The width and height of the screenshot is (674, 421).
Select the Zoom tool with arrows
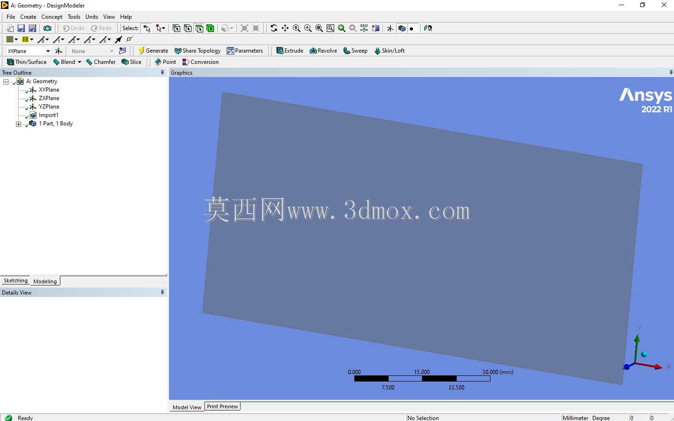click(297, 28)
